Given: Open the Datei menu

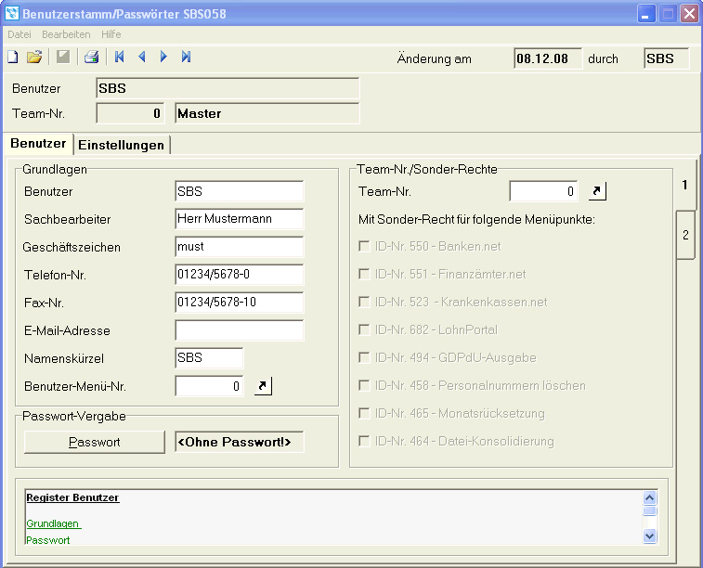Looking at the screenshot, I should click(x=19, y=34).
